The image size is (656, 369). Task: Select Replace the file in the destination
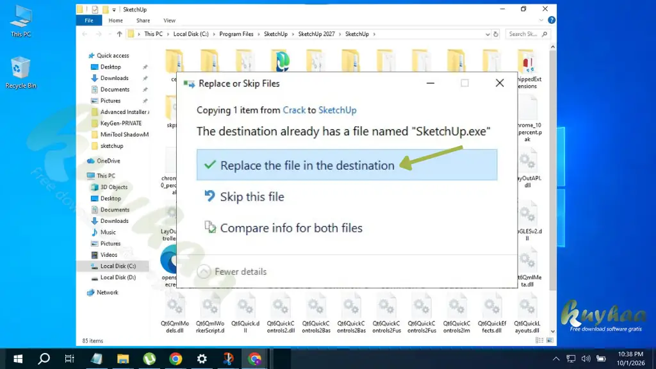coord(347,165)
